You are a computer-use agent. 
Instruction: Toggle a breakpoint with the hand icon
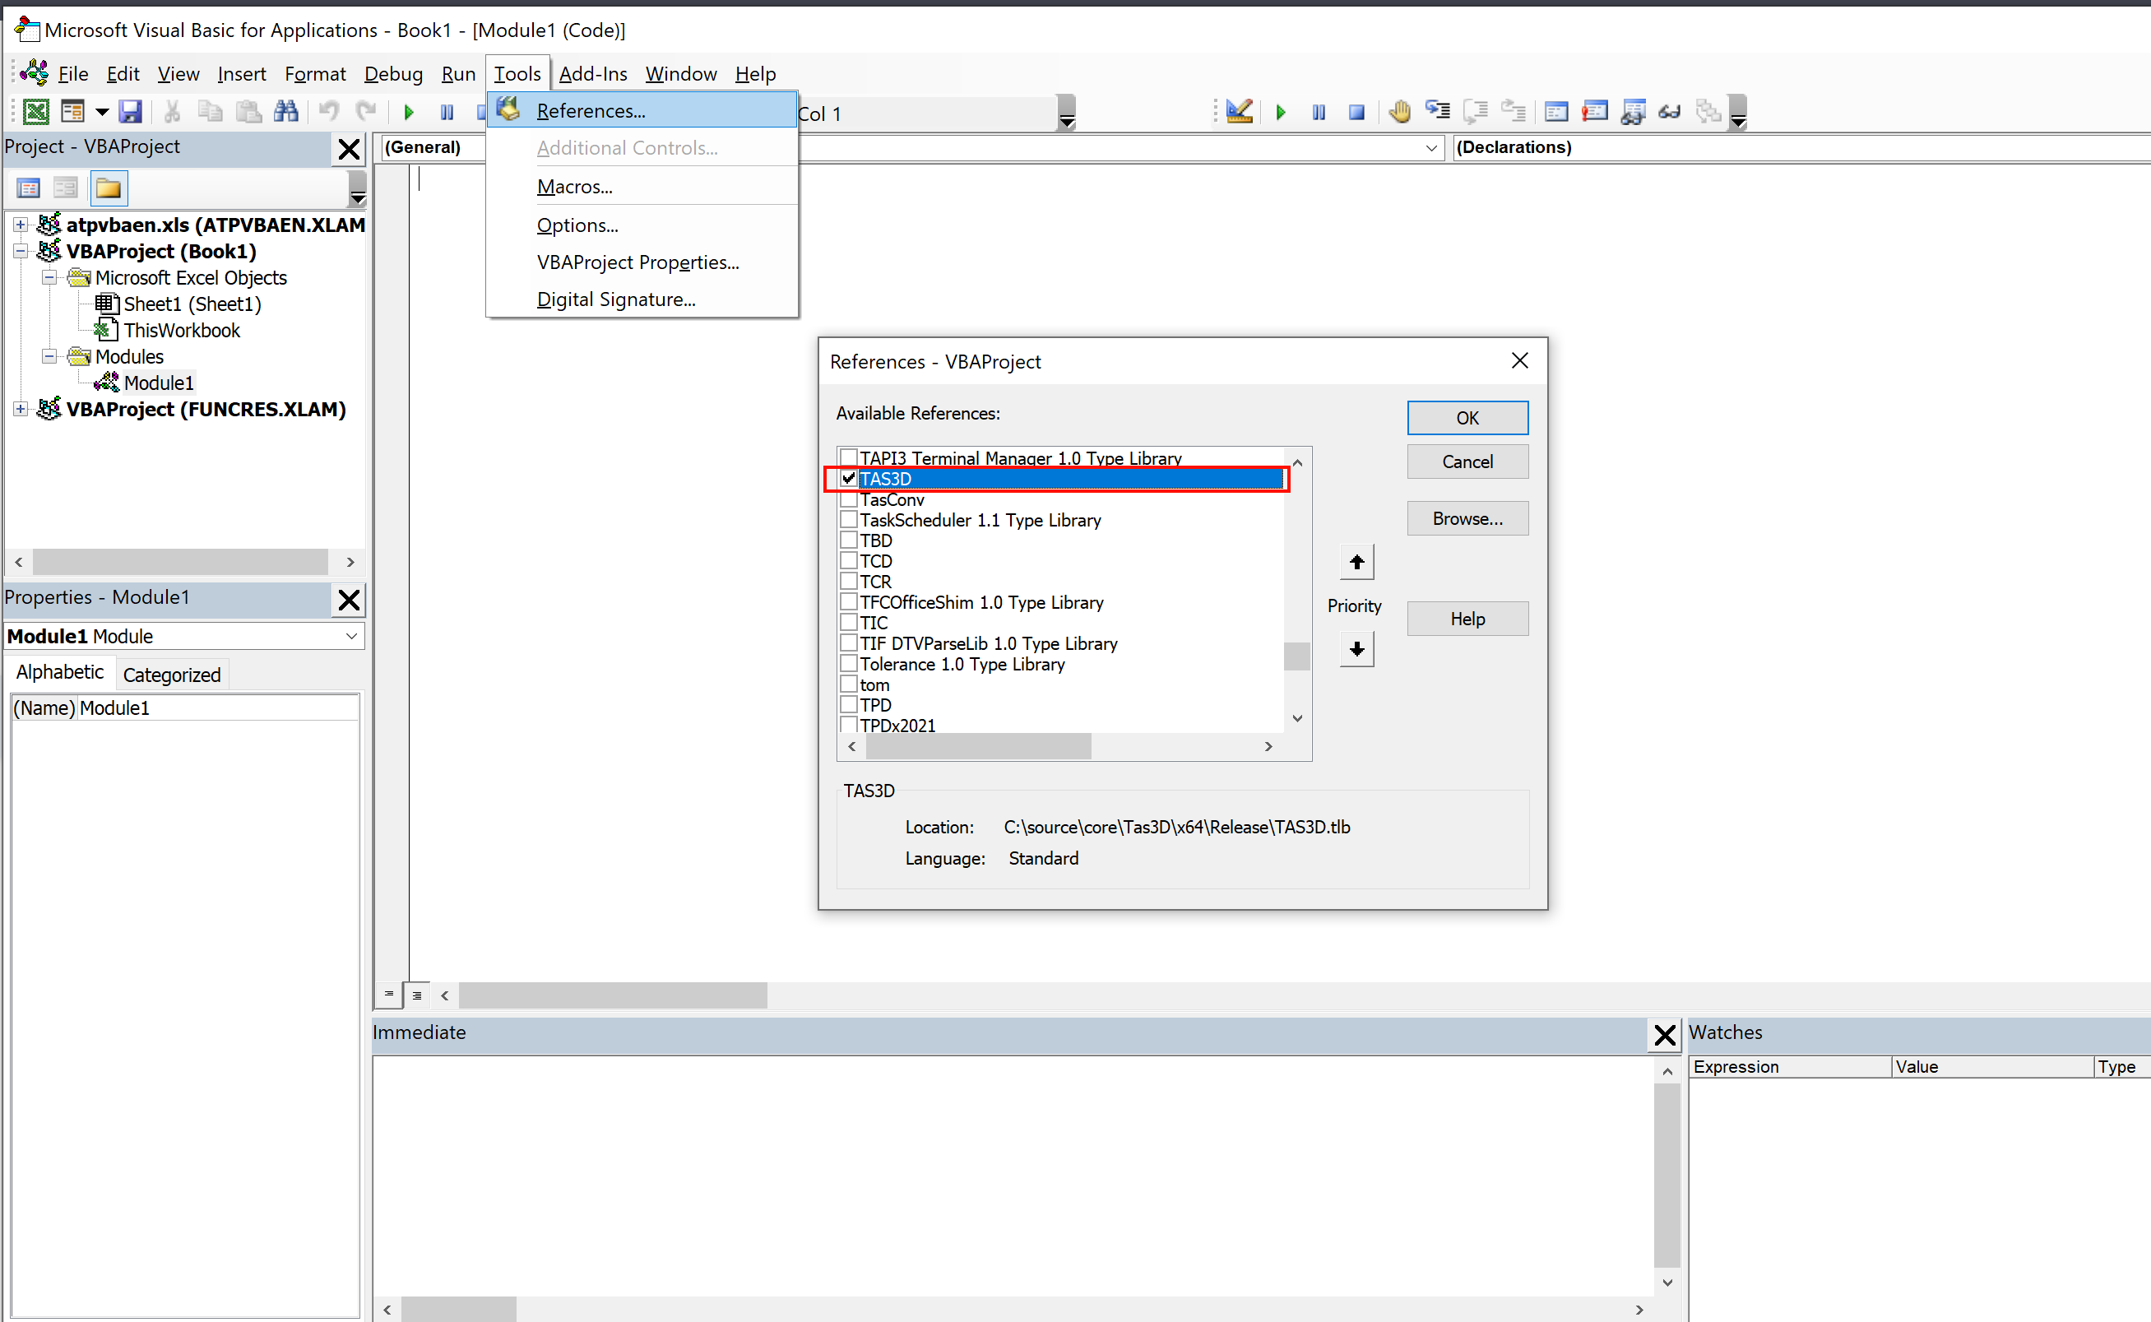click(x=1399, y=112)
